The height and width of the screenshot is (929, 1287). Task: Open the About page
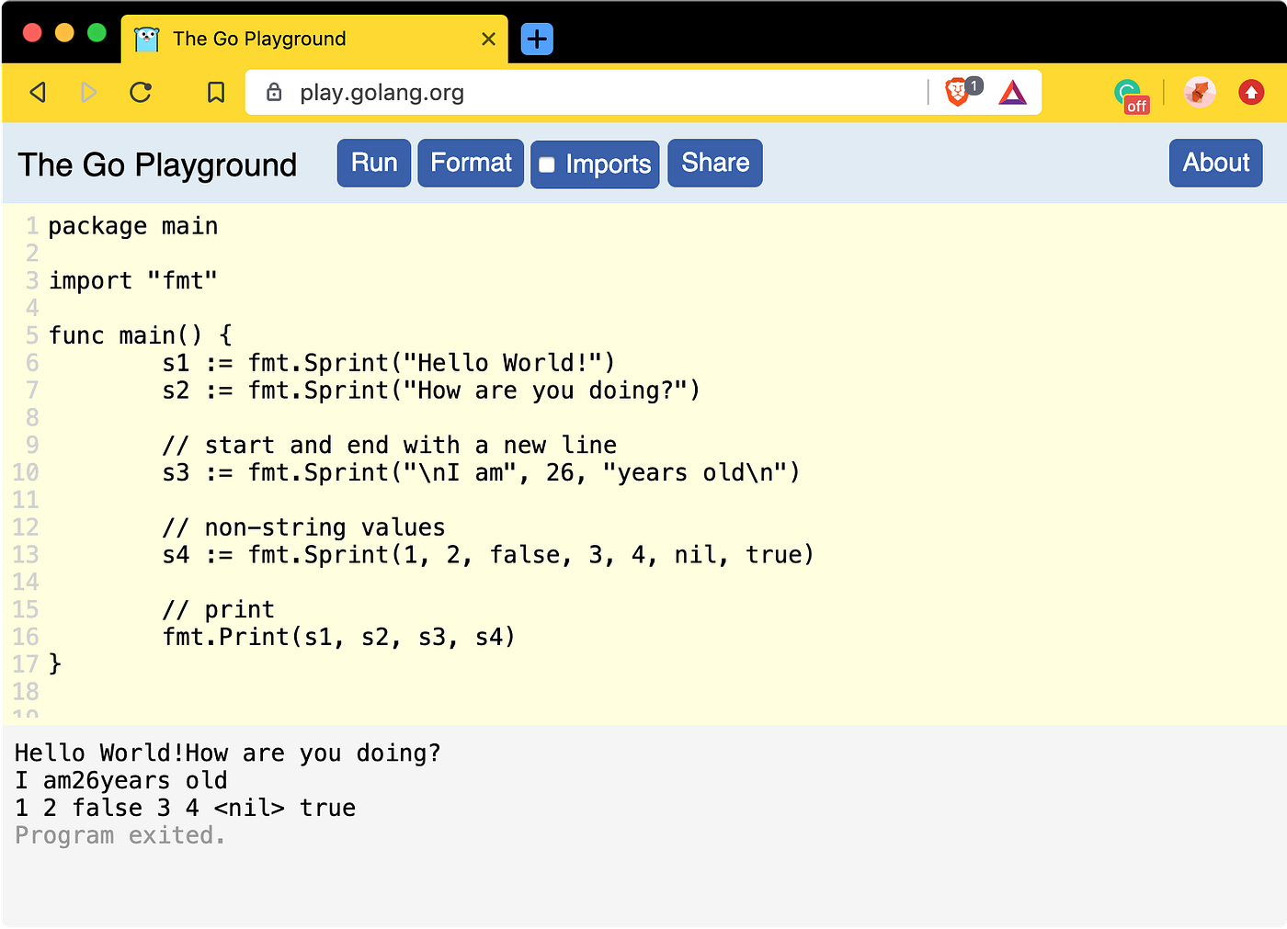[x=1215, y=163]
